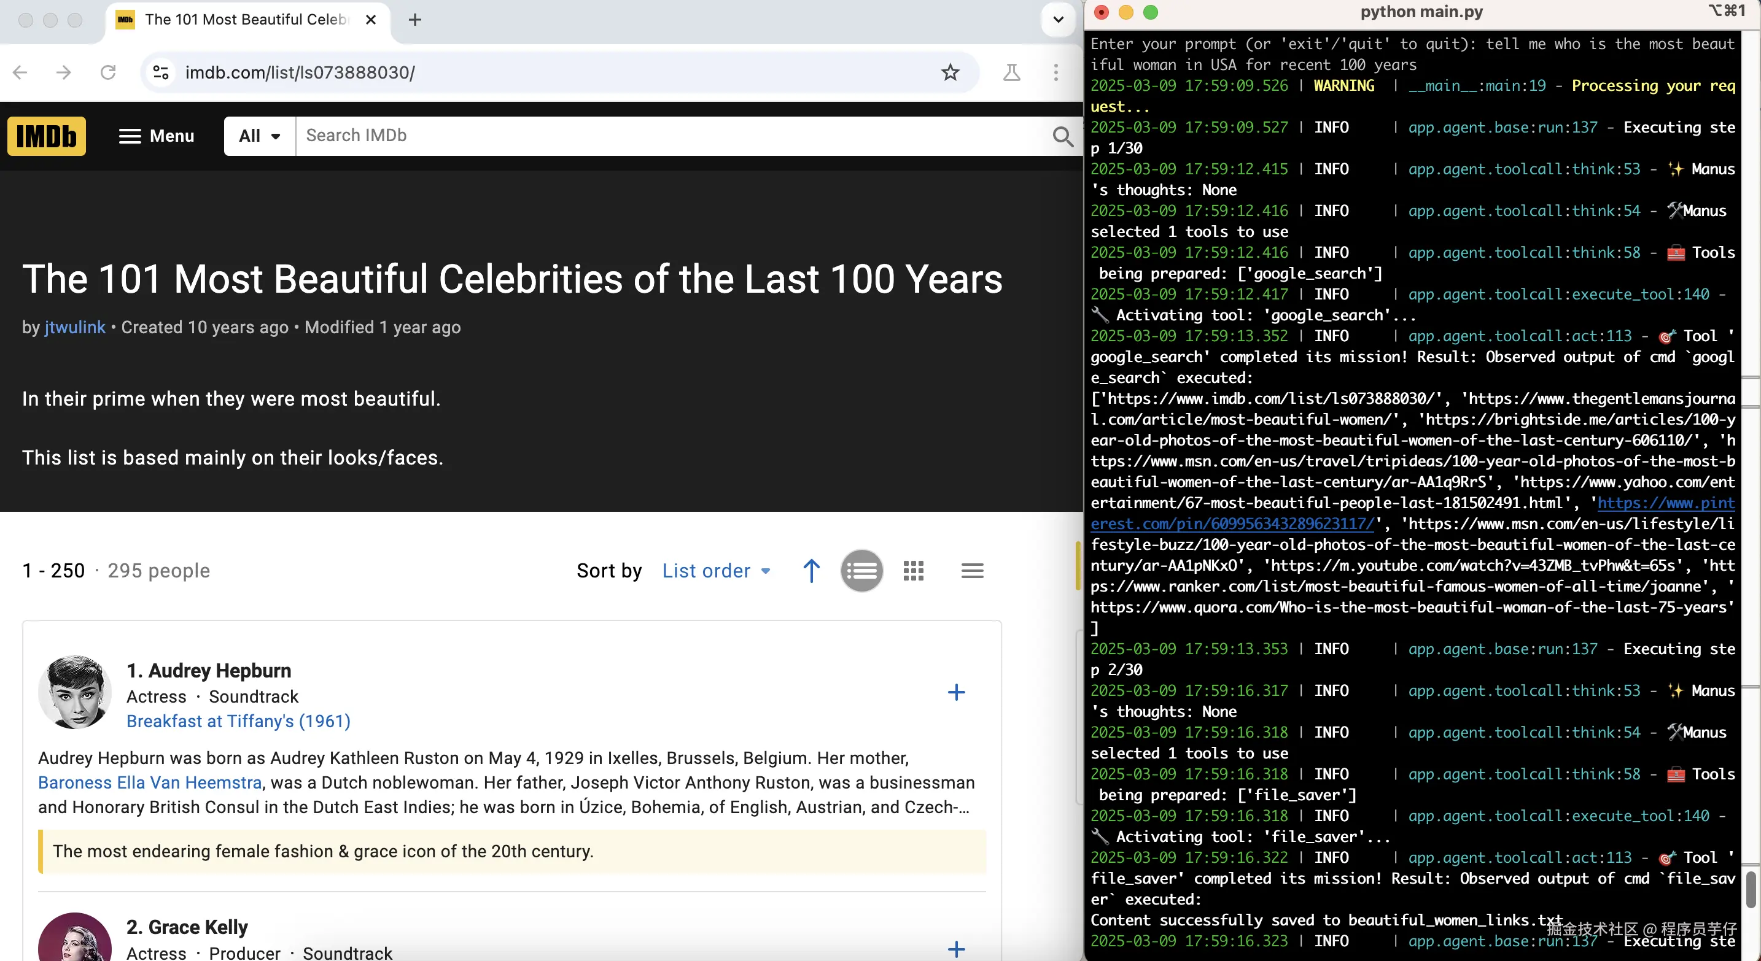Open Chrome Labs flask icon
1761x961 pixels.
[x=1012, y=72]
